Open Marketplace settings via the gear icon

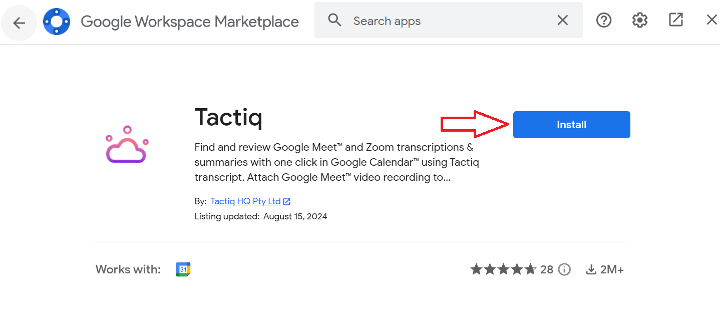tap(639, 20)
